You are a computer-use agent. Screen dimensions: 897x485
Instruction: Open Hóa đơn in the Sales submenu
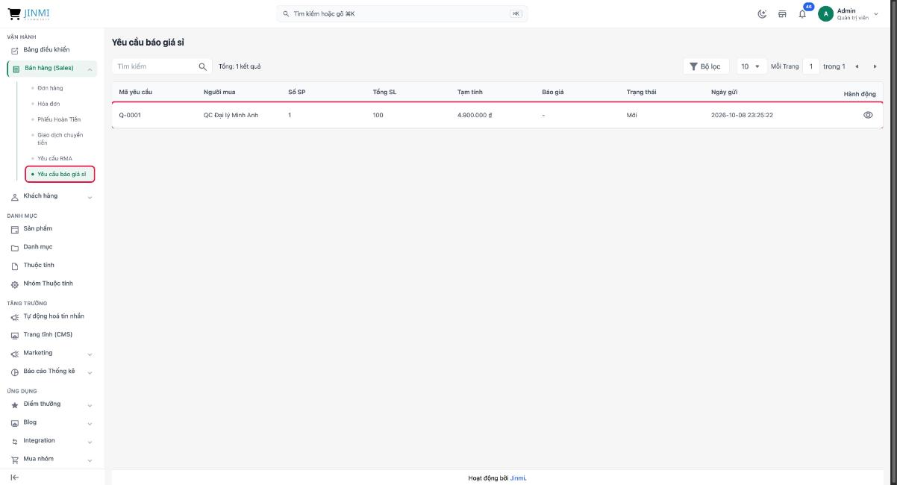(x=49, y=104)
